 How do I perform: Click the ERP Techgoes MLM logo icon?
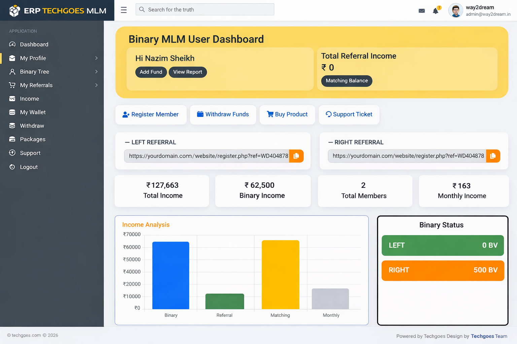(14, 10)
